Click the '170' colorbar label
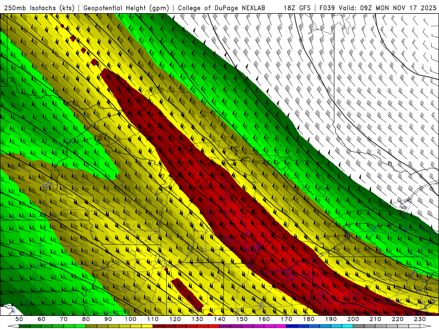 point(286,319)
